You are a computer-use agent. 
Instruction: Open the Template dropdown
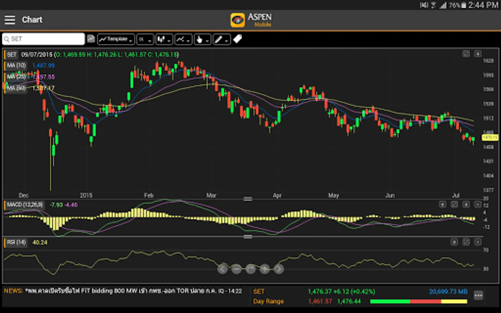point(116,39)
